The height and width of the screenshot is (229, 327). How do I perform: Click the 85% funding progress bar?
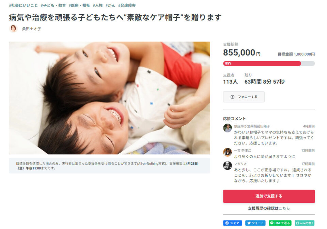pyautogui.click(x=269, y=64)
